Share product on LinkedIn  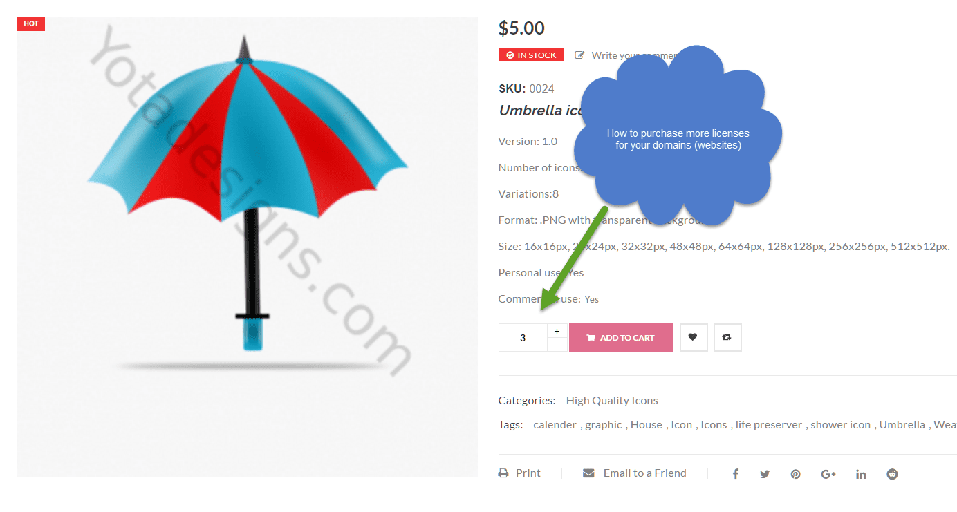861,474
